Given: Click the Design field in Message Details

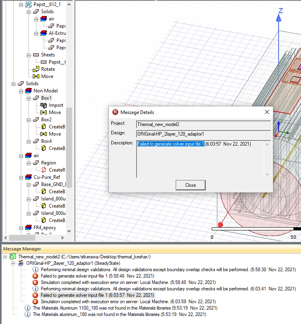Looking at the screenshot, I should coord(203,133).
